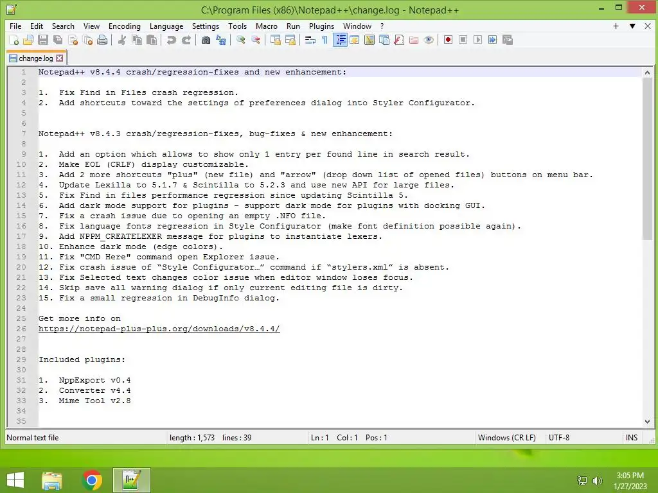Start macro recording with the red dot icon
The height and width of the screenshot is (493, 658).
448,40
